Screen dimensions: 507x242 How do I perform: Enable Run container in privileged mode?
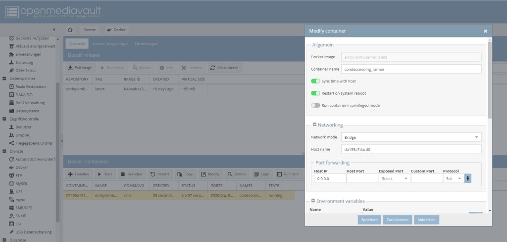(315, 105)
